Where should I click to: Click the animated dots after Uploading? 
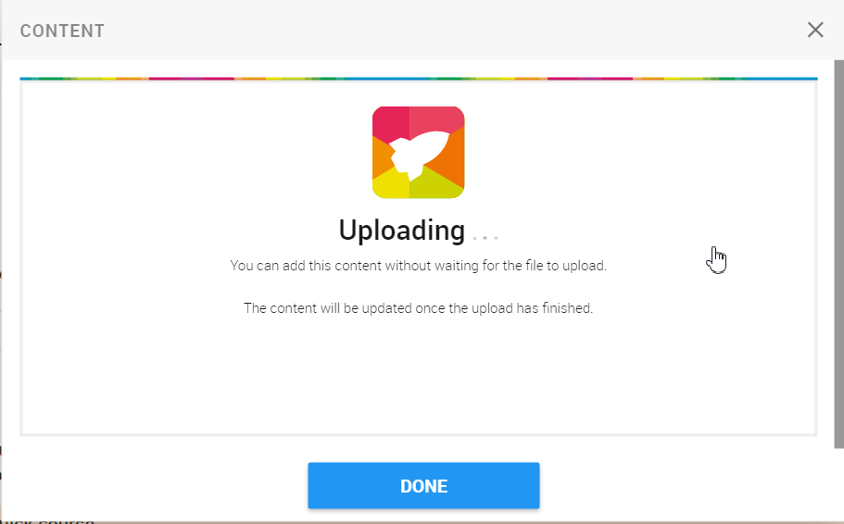tap(485, 236)
